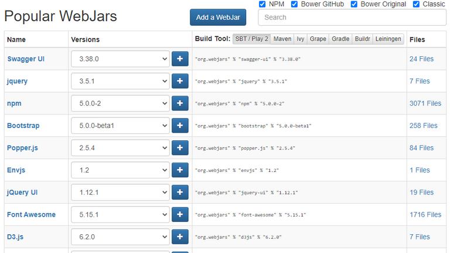
Task: Select the Buildr build tool
Action: pyautogui.click(x=363, y=39)
